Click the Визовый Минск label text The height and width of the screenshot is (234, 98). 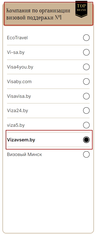click(24, 154)
